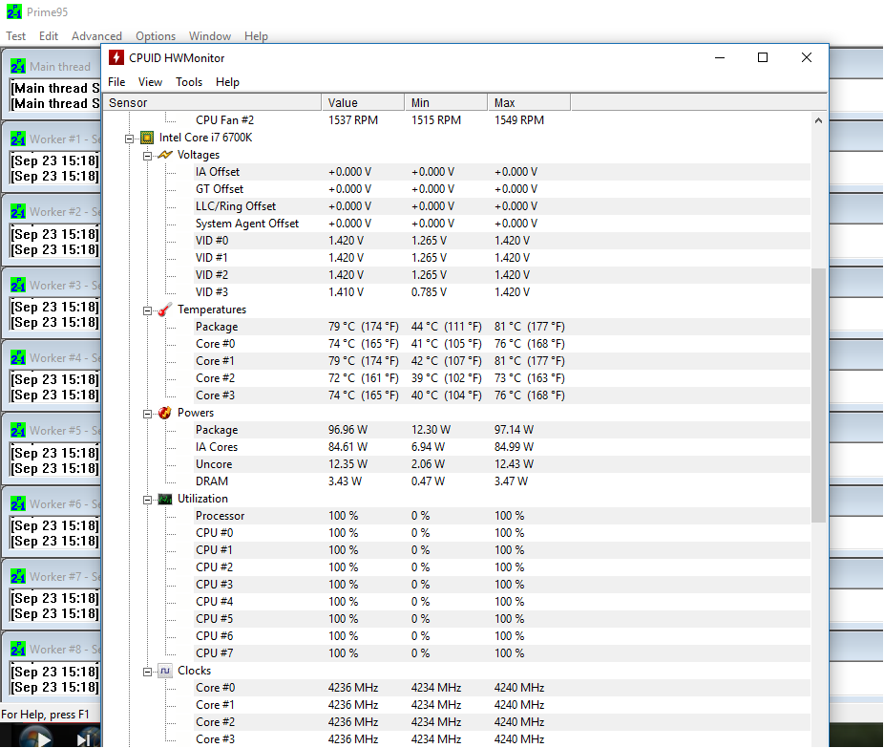Click the HWMonitor title bar logo icon
Image resolution: width=884 pixels, height=748 pixels.
[116, 57]
